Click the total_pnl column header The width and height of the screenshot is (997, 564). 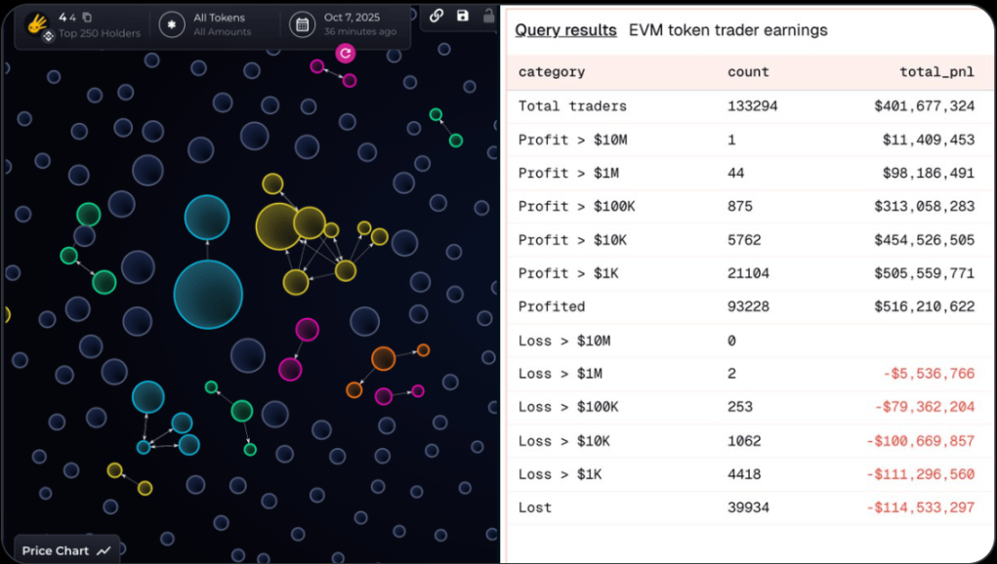936,72
